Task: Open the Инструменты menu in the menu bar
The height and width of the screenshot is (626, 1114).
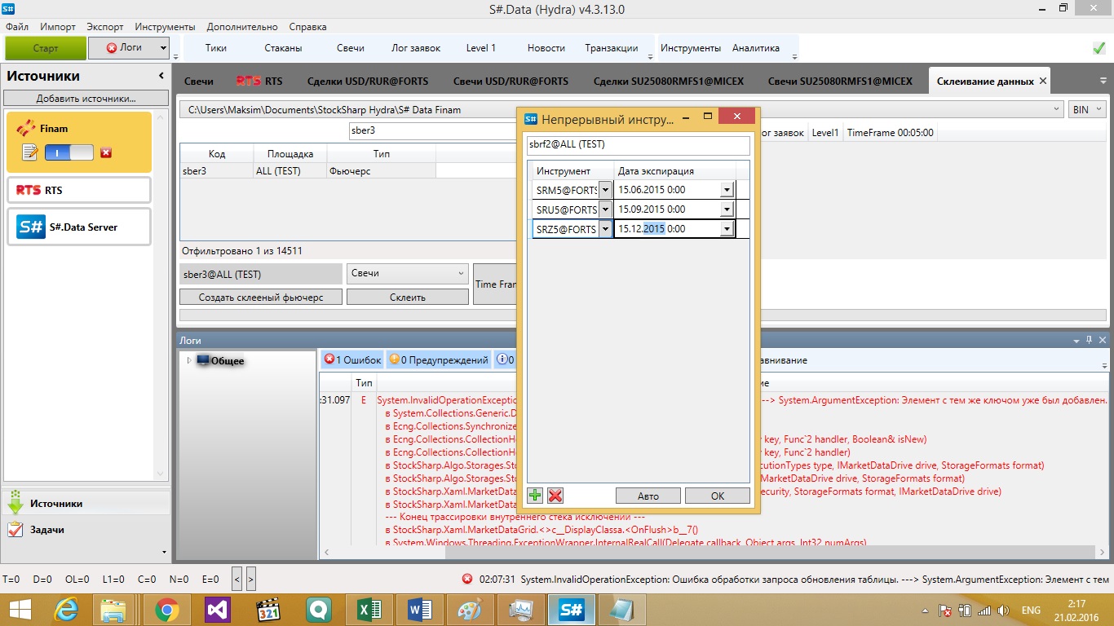Action: pyautogui.click(x=165, y=27)
